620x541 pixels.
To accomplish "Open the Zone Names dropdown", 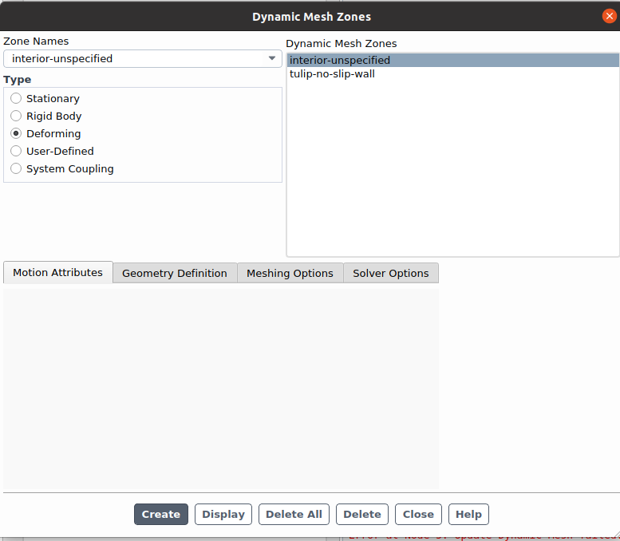I will point(142,58).
